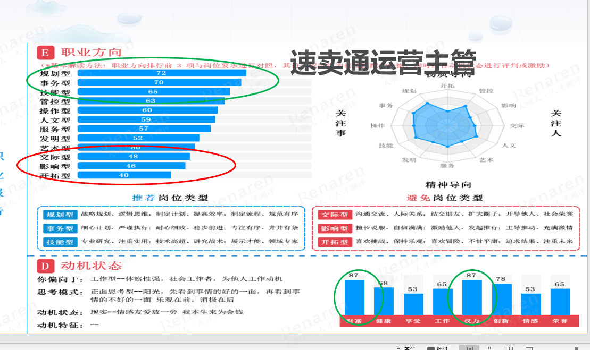The image size is (590, 350).
Task: Click the 财富 bar with value 87
Action: [354, 297]
